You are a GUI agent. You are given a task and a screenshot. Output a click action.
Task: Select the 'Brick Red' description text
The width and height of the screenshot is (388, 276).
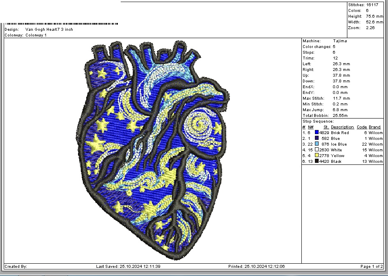click(x=340, y=133)
